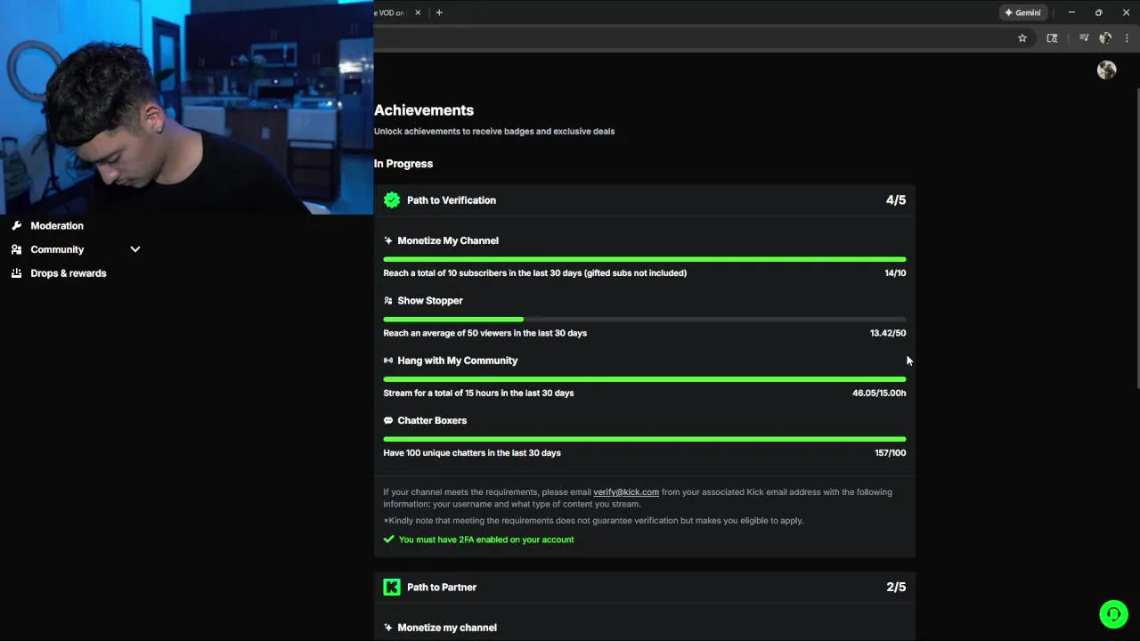
Task: Click the 157/100 chatters value
Action: (x=891, y=453)
